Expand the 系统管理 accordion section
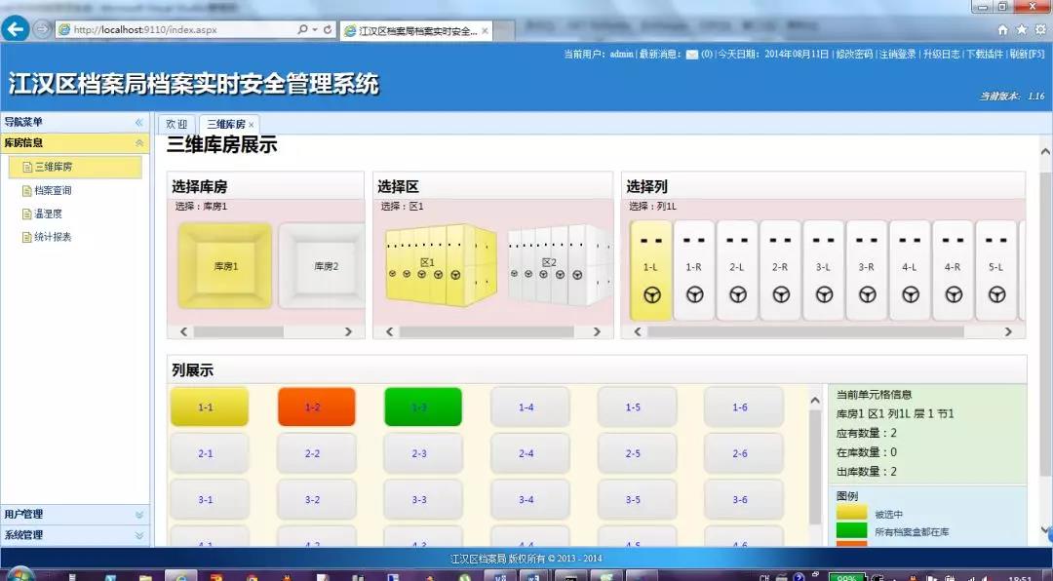Image resolution: width=1053 pixels, height=581 pixels. [74, 535]
